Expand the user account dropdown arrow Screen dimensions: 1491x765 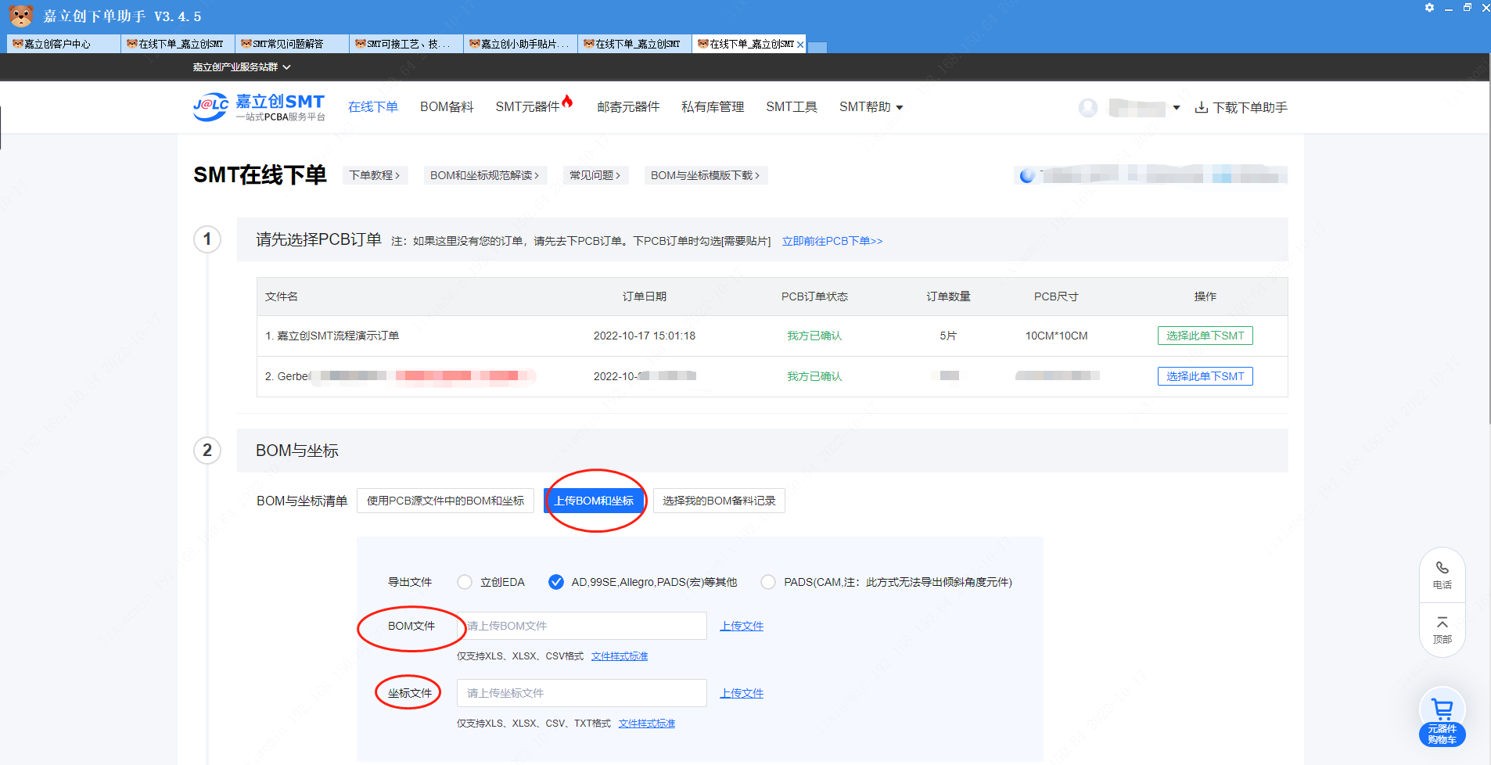tap(1176, 108)
